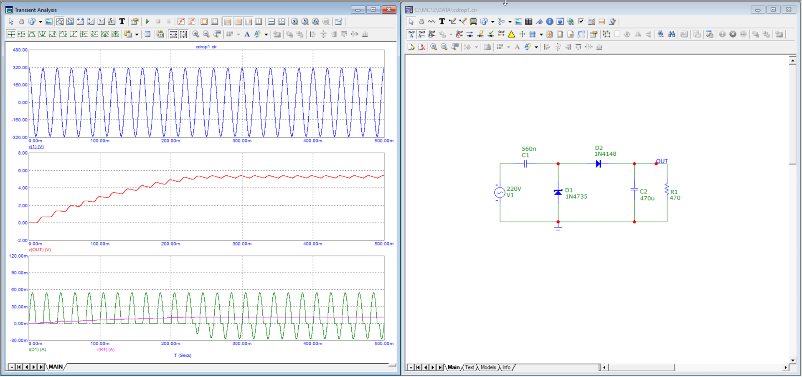Select the Pan hand tool in Transient Analysis
The height and width of the screenshot is (377, 802).
pos(21,22)
